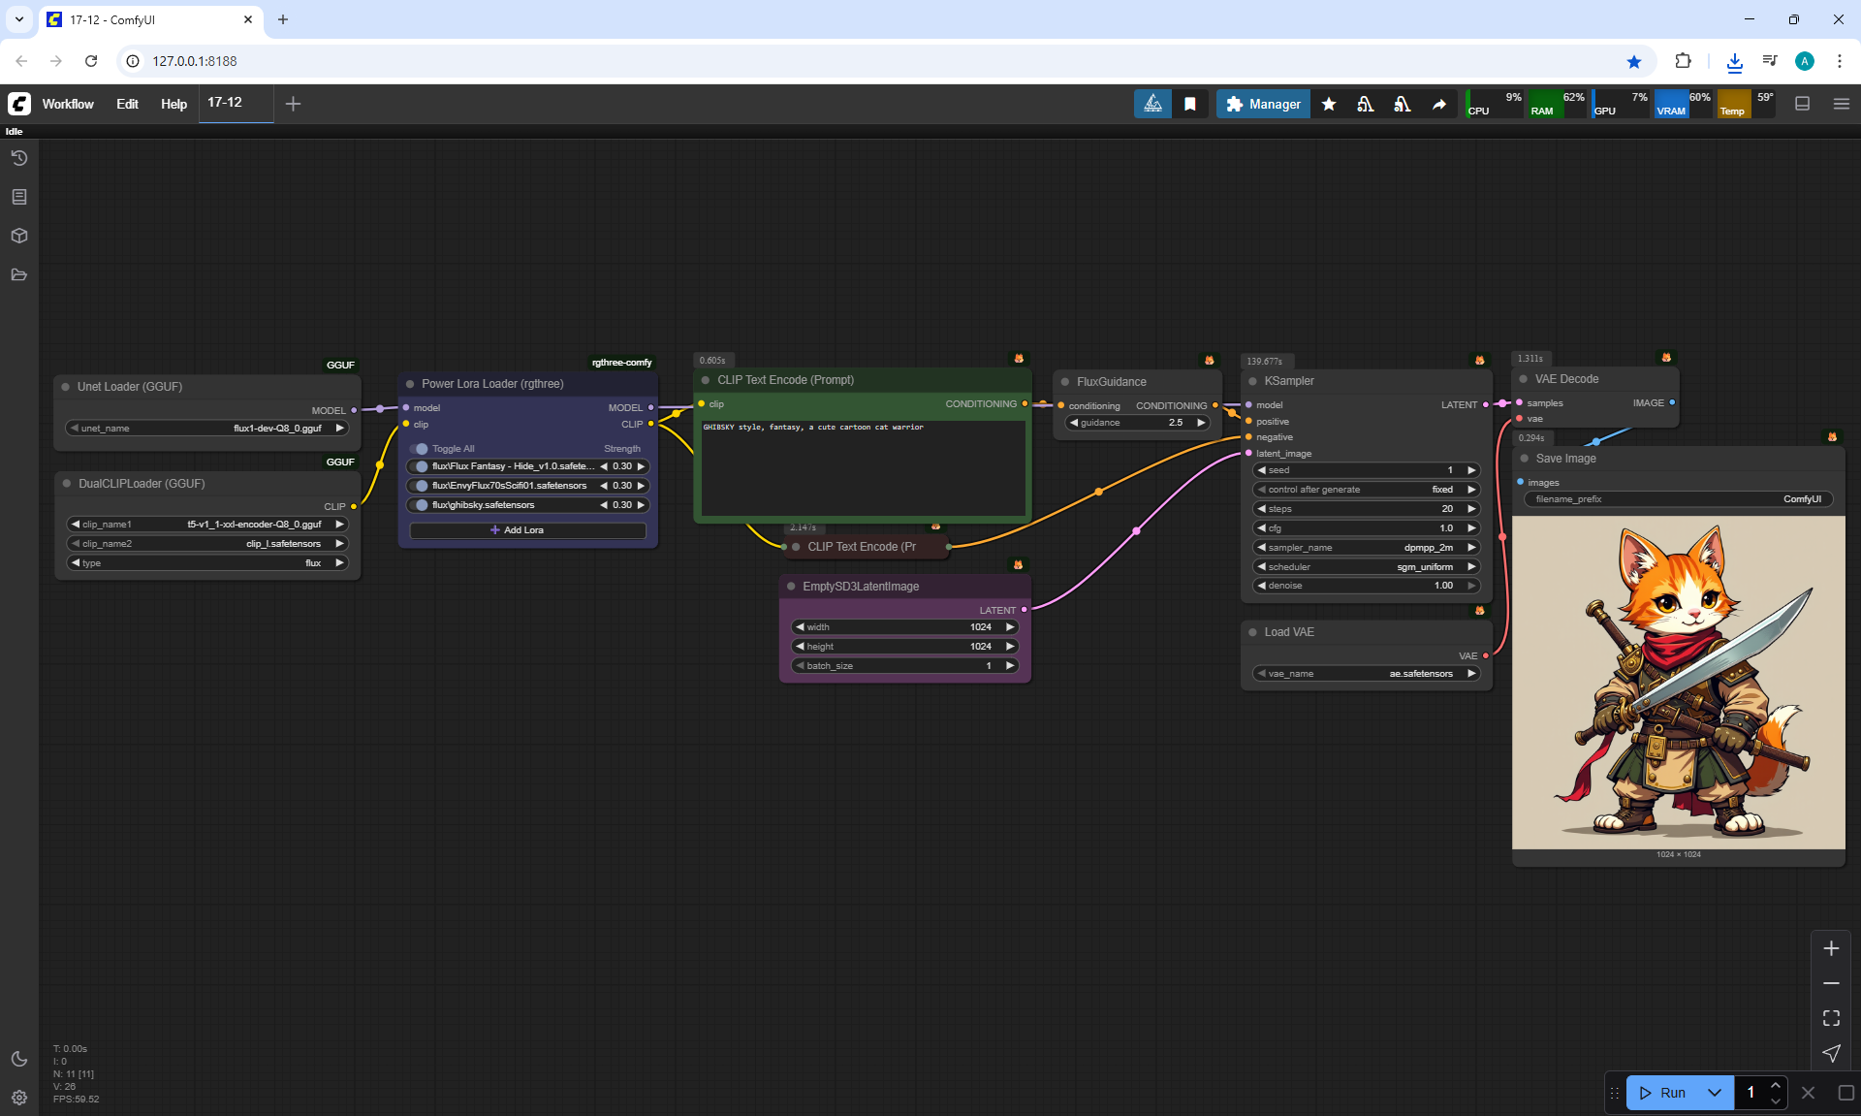The width and height of the screenshot is (1861, 1116).
Task: Expand the Run button options arrow
Action: [1715, 1093]
